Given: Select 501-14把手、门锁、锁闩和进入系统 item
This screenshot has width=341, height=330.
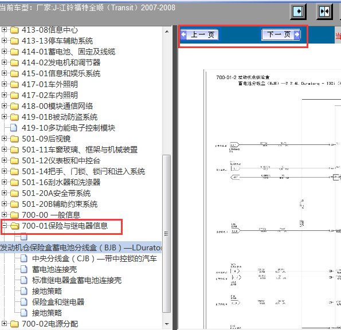Looking at the screenshot, I should 83,171.
